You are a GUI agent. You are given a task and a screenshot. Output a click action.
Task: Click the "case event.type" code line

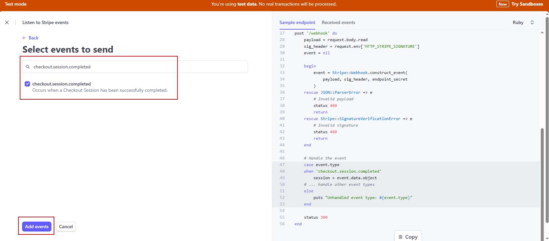tap(321, 165)
